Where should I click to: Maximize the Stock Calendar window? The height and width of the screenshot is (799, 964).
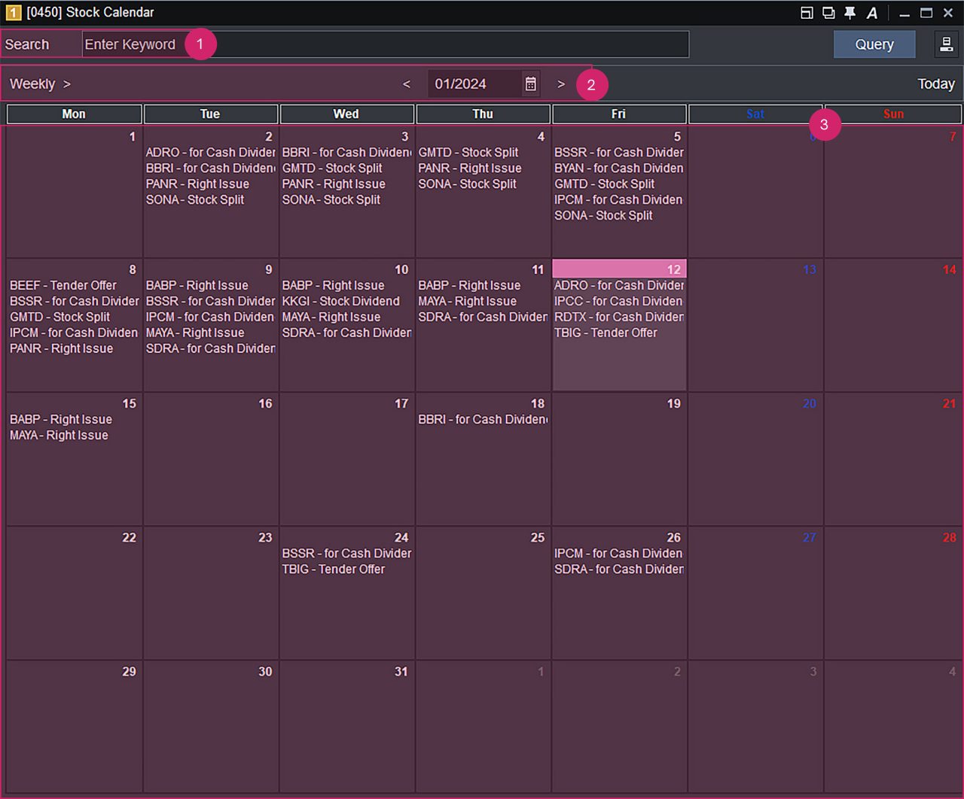926,13
